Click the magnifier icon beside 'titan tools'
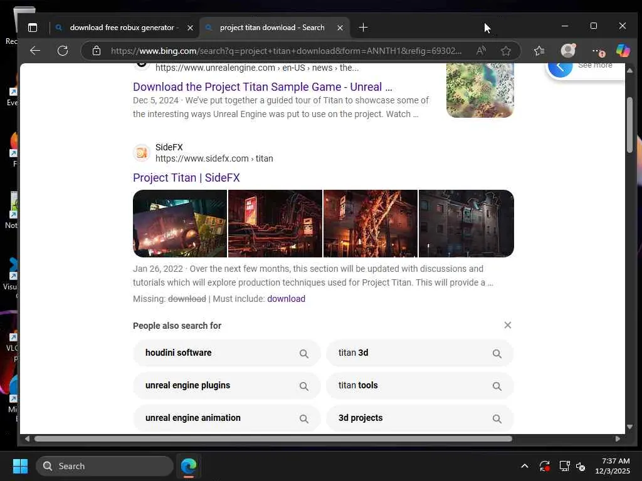This screenshot has width=642, height=481. point(497,386)
